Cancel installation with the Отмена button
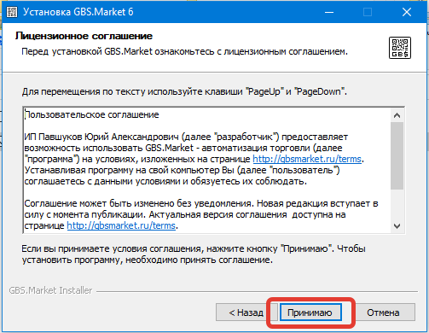 (383, 313)
